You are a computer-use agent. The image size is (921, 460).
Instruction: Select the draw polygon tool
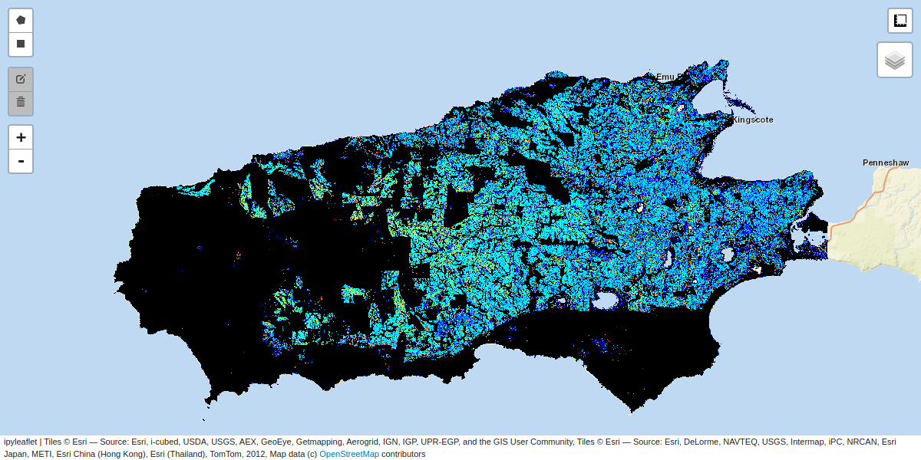pyautogui.click(x=21, y=20)
